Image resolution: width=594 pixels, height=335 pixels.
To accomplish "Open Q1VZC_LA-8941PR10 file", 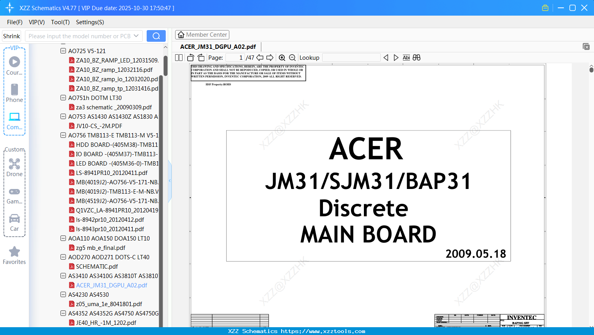I will (117, 210).
